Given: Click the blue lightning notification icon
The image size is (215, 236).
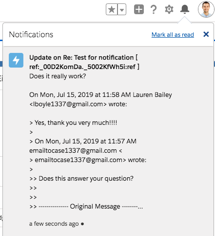Looking at the screenshot, I should click(16, 60).
